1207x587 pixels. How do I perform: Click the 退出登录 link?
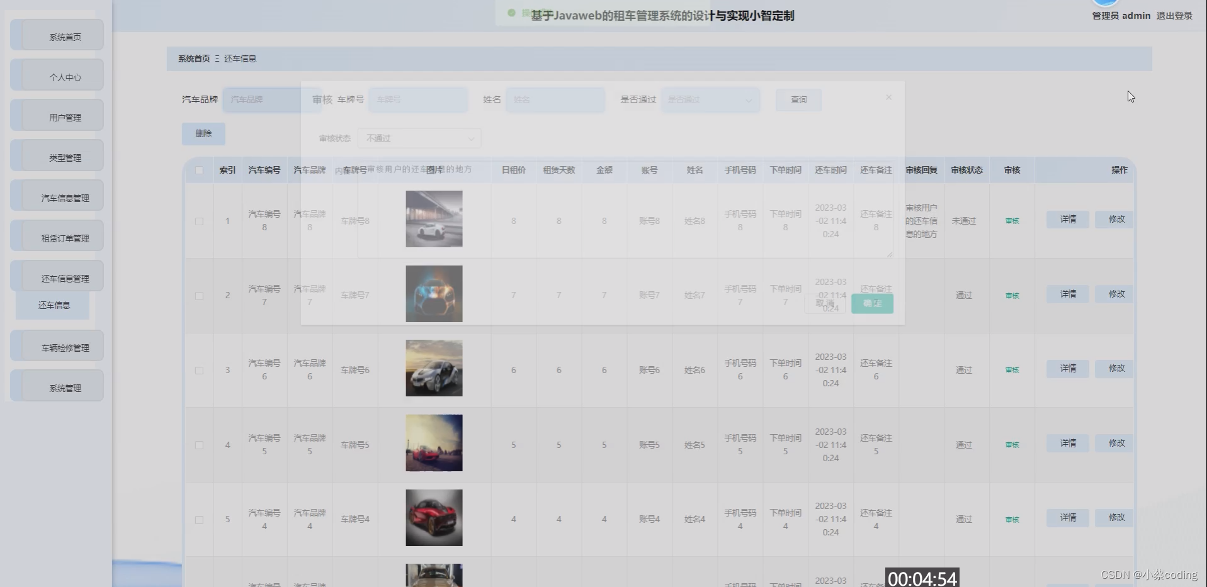(1174, 16)
